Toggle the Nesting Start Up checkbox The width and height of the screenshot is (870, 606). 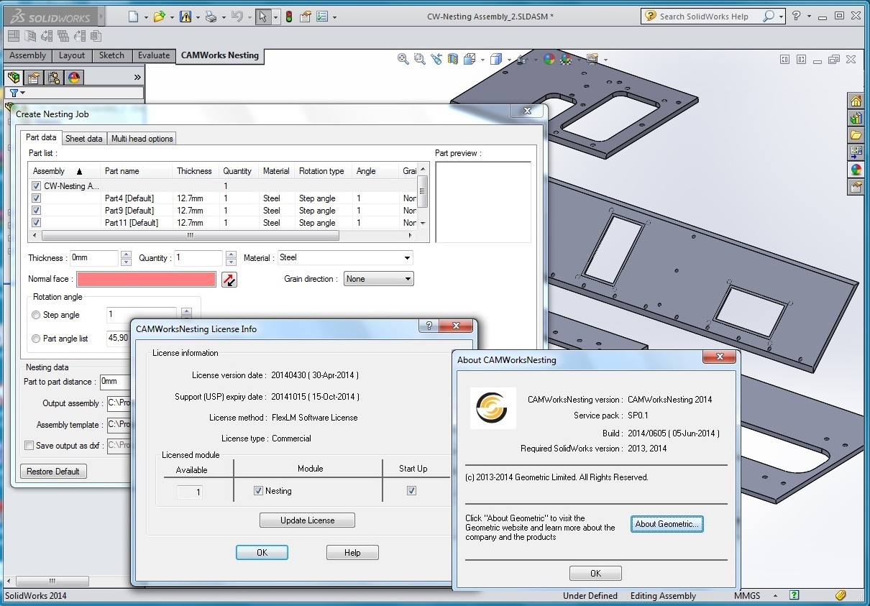point(411,491)
